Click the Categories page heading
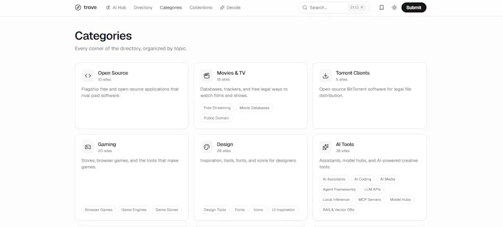This screenshot has width=503, height=227. (103, 36)
